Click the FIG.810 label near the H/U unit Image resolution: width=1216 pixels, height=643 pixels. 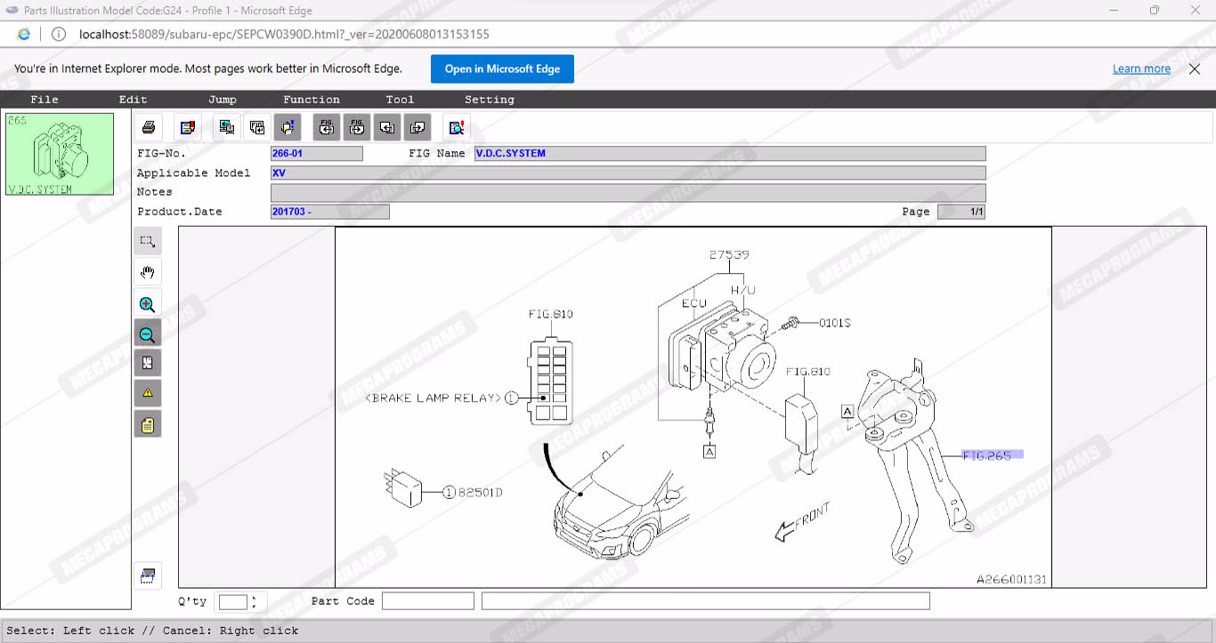807,371
